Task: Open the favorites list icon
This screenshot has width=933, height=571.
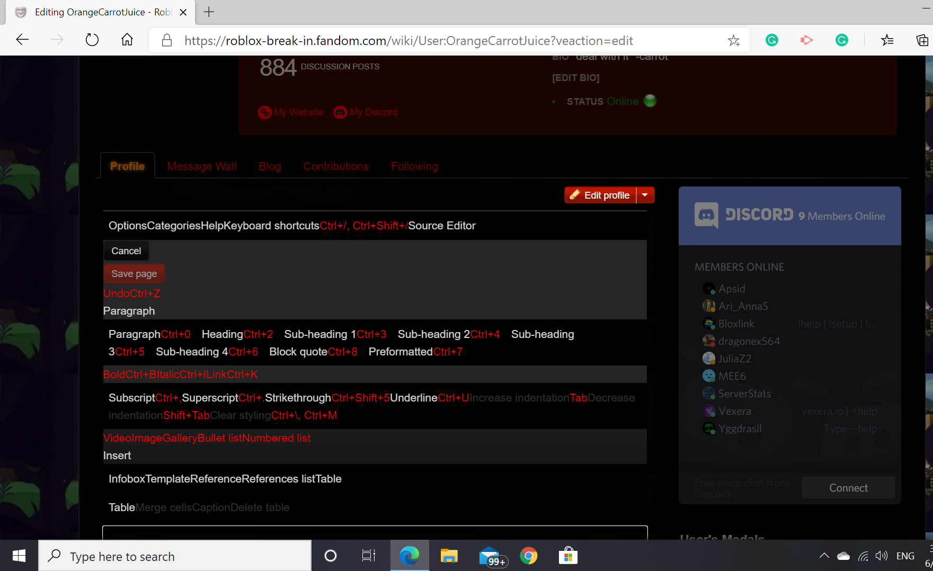Action: [x=887, y=40]
